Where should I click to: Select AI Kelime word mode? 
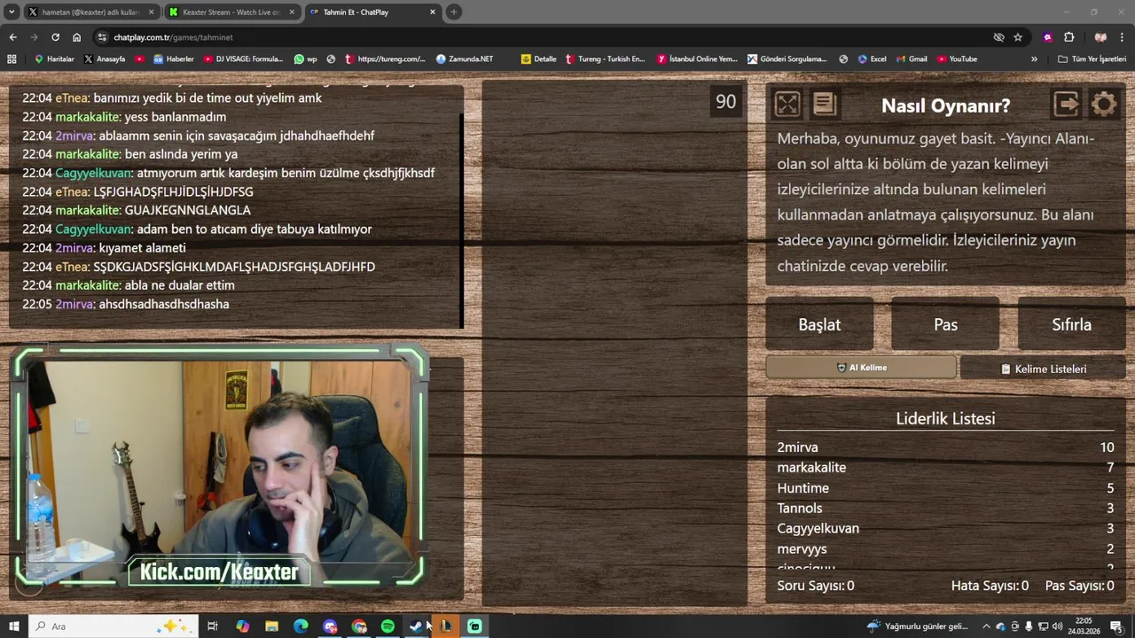(861, 368)
